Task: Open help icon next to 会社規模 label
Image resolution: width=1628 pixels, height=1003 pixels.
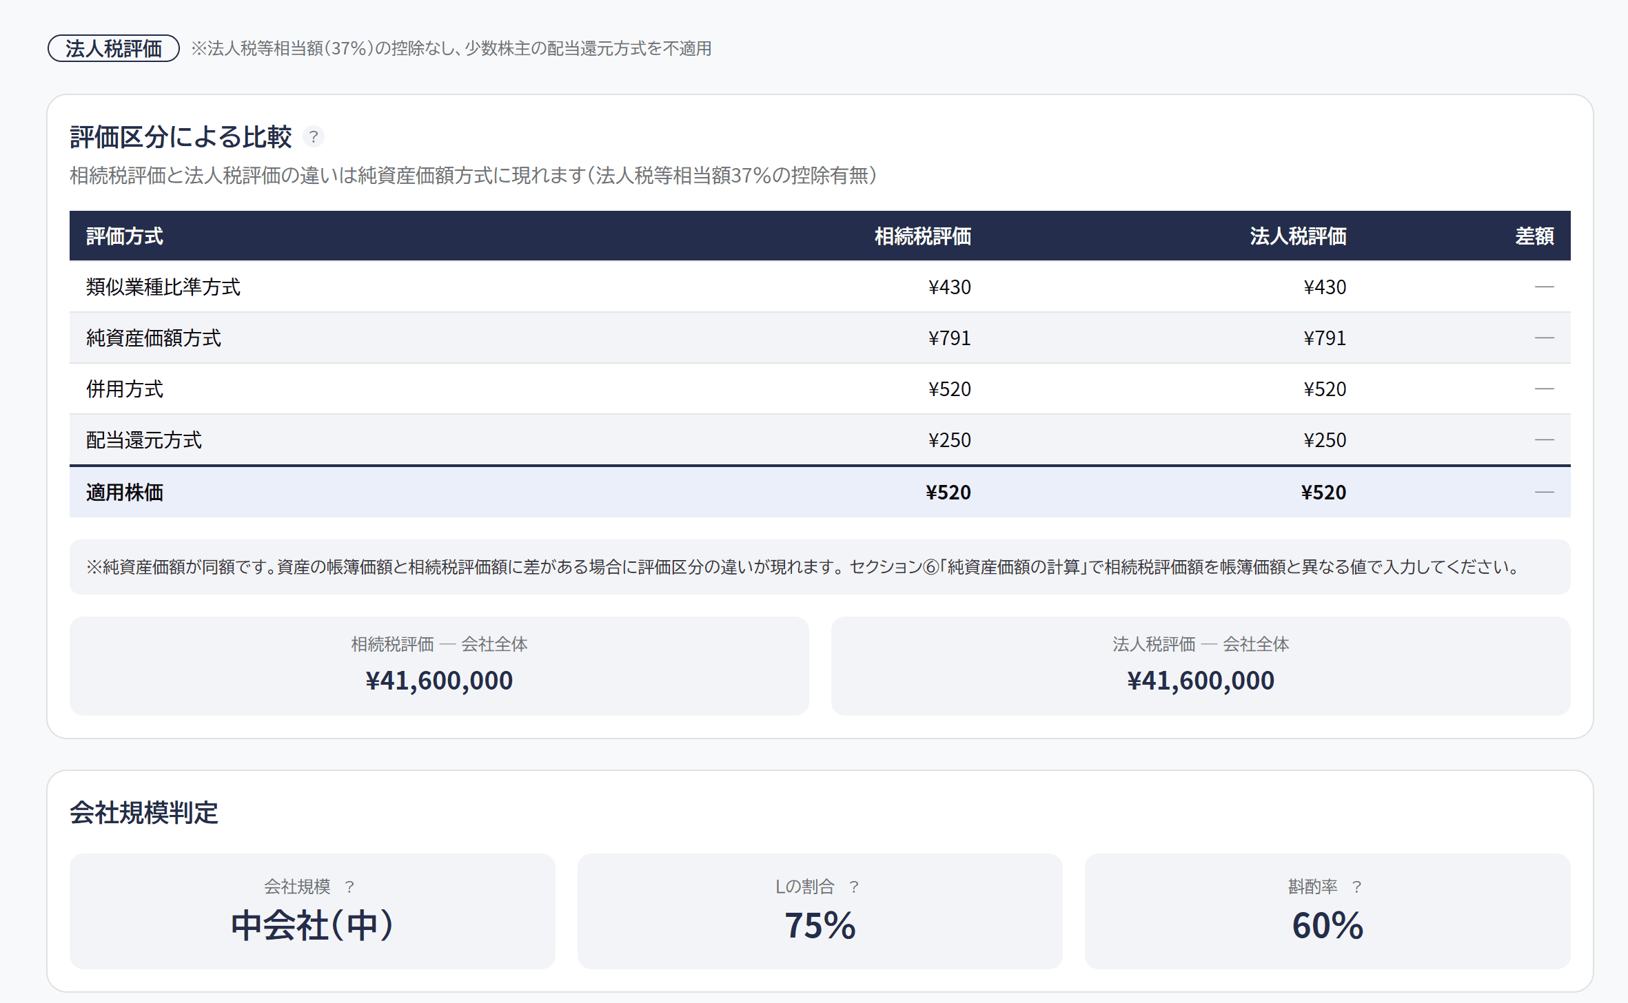Action: point(349,887)
